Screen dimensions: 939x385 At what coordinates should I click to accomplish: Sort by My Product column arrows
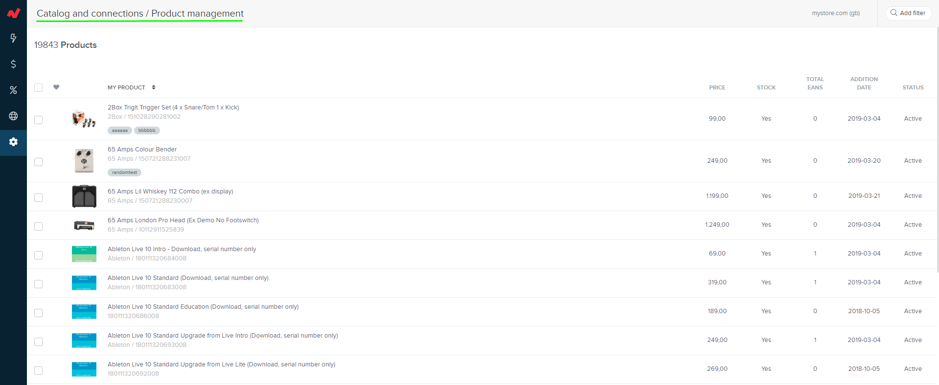[154, 87]
